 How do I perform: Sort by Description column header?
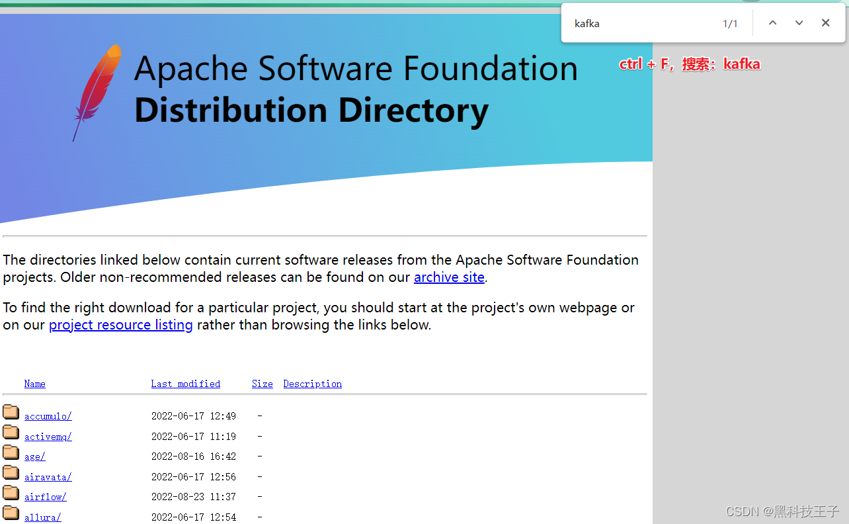pos(313,384)
